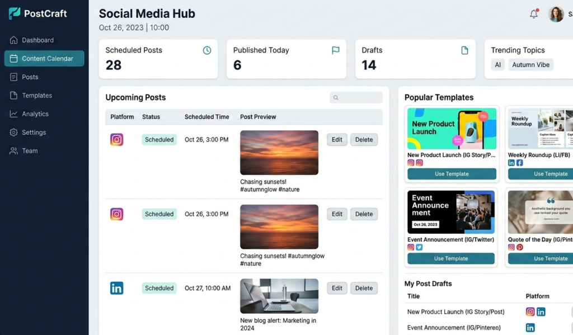Click the LinkedIn icon on the blog alert post

click(117, 288)
